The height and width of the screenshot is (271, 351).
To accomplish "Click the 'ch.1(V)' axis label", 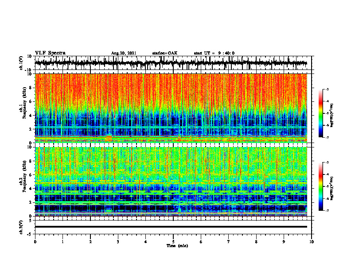I will pos(21,63).
